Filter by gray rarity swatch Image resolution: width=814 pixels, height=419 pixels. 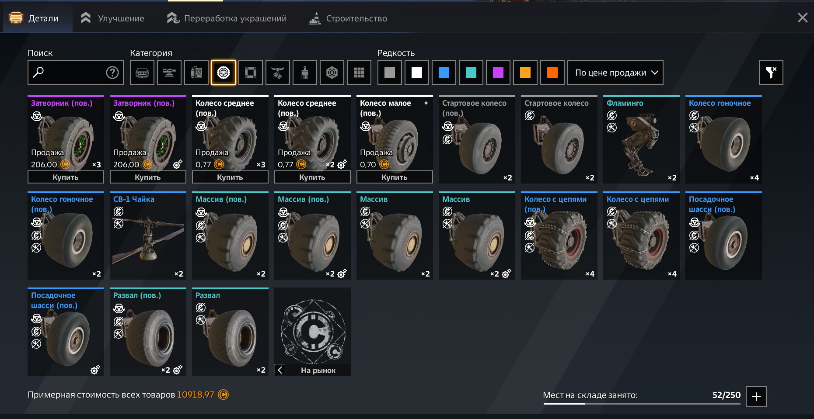pyautogui.click(x=390, y=73)
